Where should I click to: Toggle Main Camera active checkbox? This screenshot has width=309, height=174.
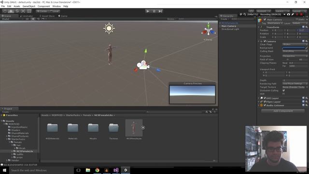[x=265, y=20]
